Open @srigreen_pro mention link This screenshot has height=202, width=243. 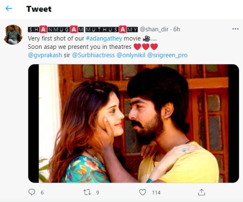coord(168,55)
